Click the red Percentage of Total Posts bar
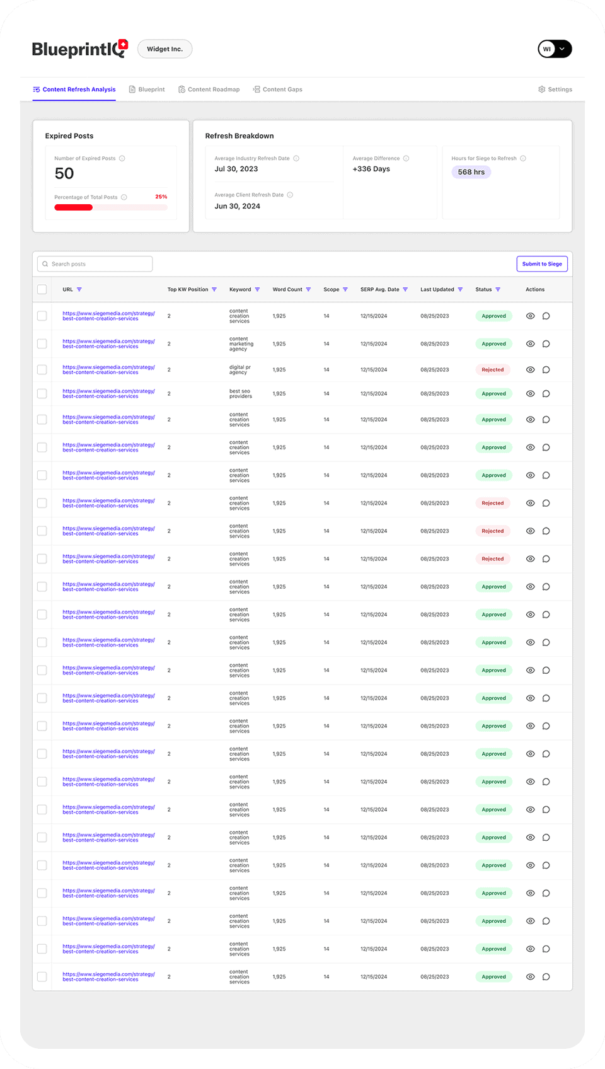605x1069 pixels. (x=74, y=207)
